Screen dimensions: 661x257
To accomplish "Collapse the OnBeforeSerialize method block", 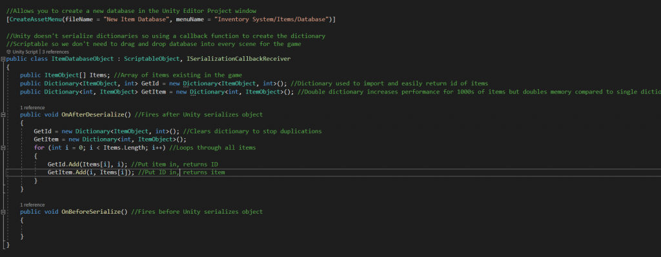I will (x=3, y=212).
